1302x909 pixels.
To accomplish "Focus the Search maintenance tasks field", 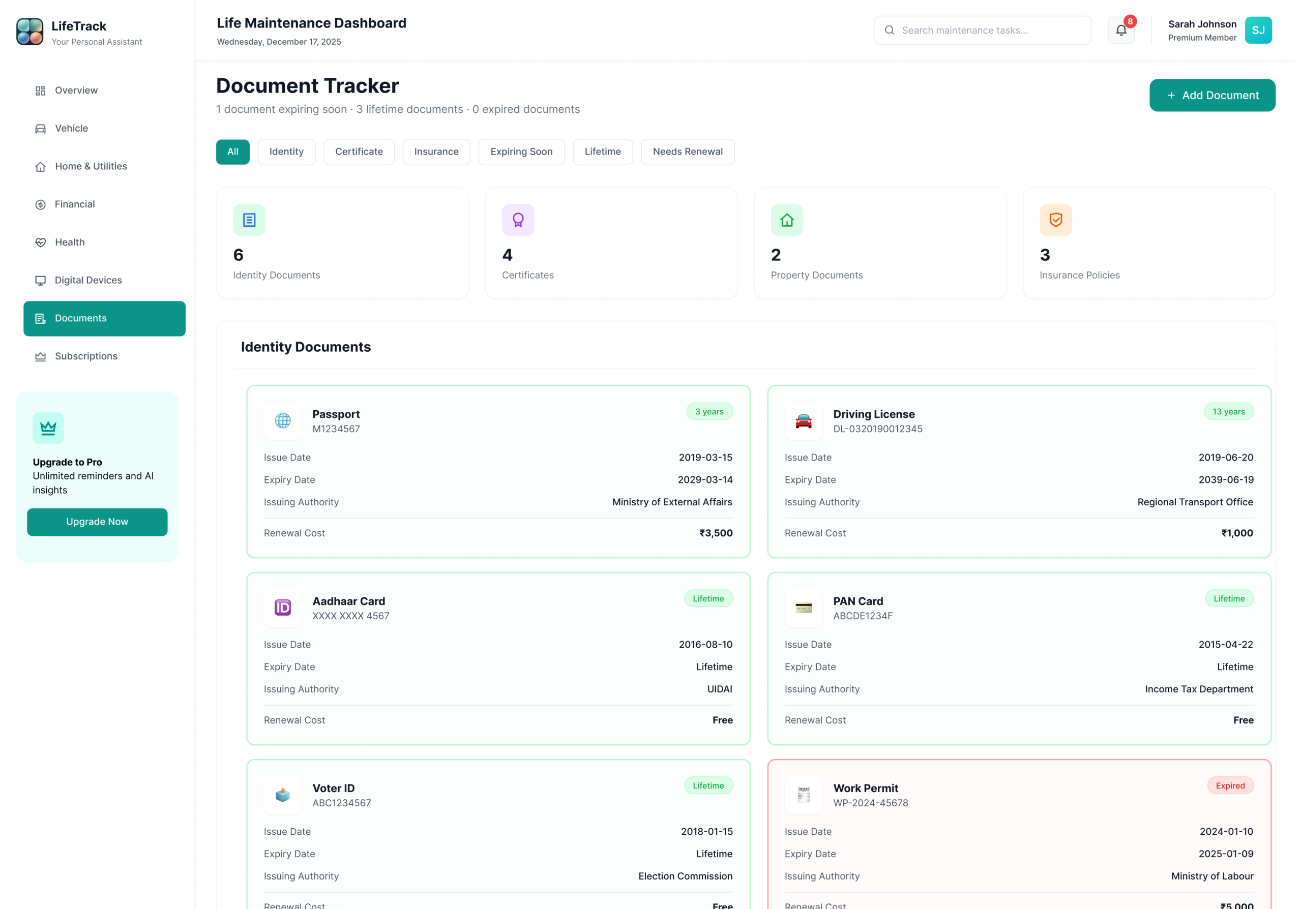I will [987, 31].
